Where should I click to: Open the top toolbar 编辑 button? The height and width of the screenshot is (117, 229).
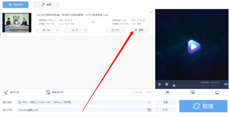pyautogui.click(x=46, y=5)
